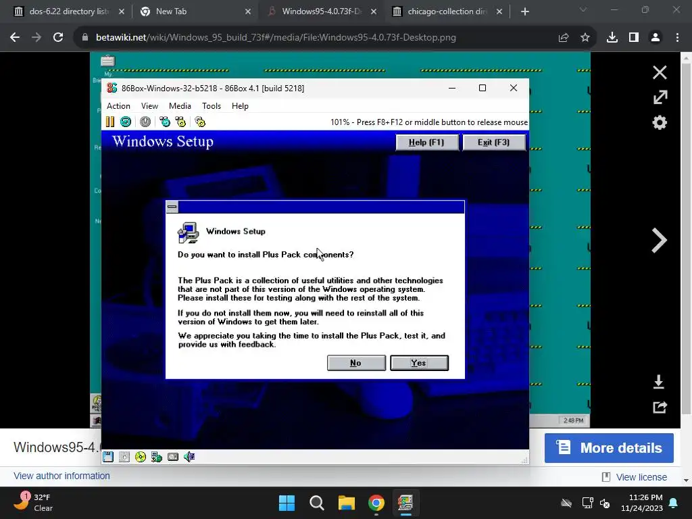Open View author information link

click(x=61, y=476)
